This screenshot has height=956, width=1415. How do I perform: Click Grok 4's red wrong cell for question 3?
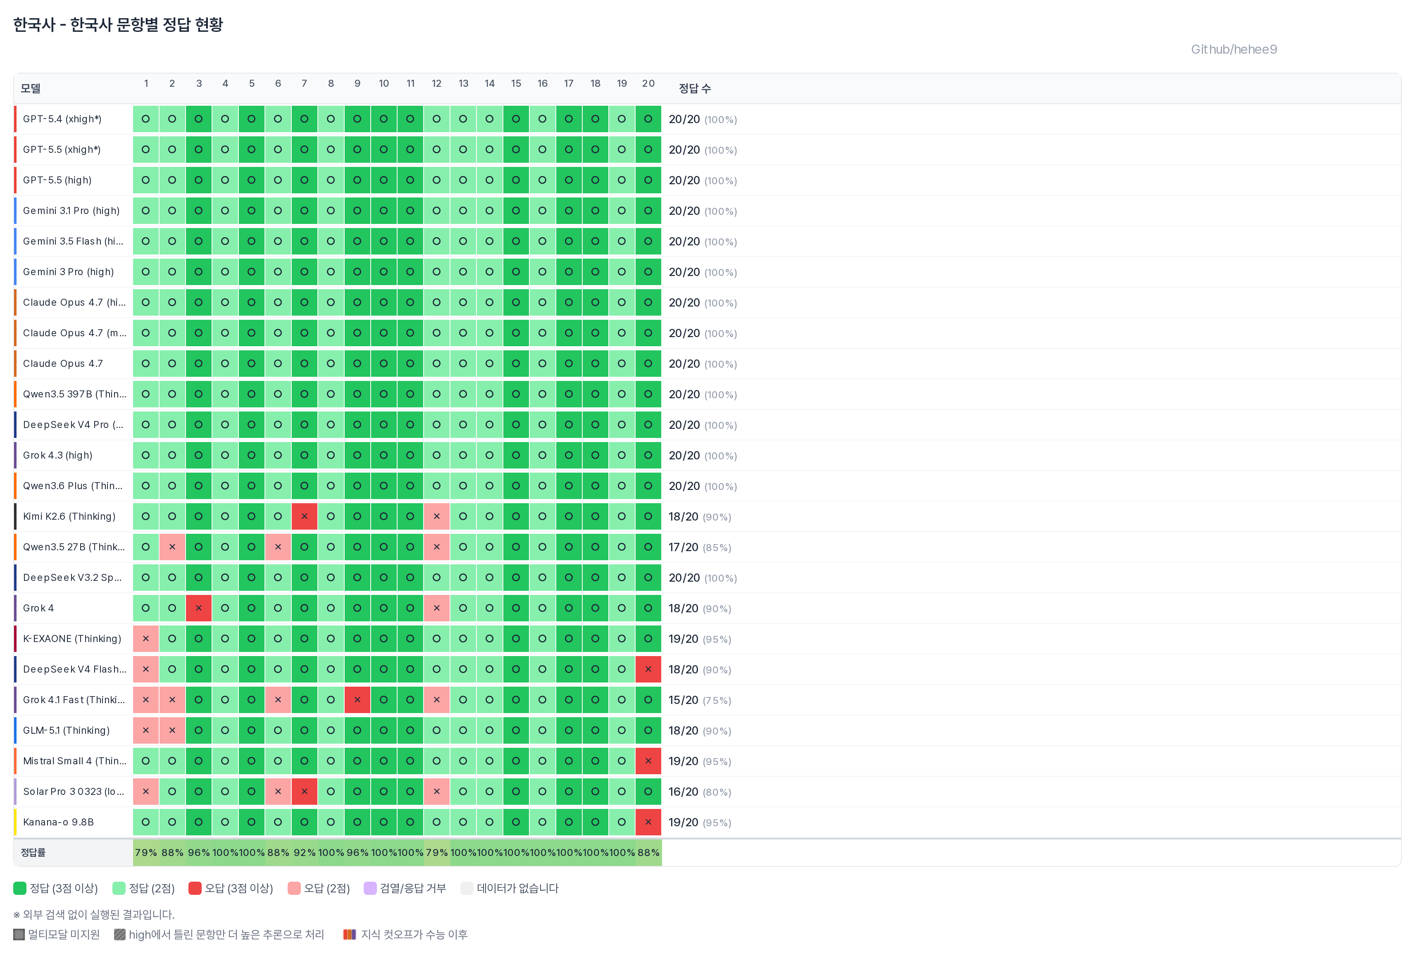(x=198, y=608)
